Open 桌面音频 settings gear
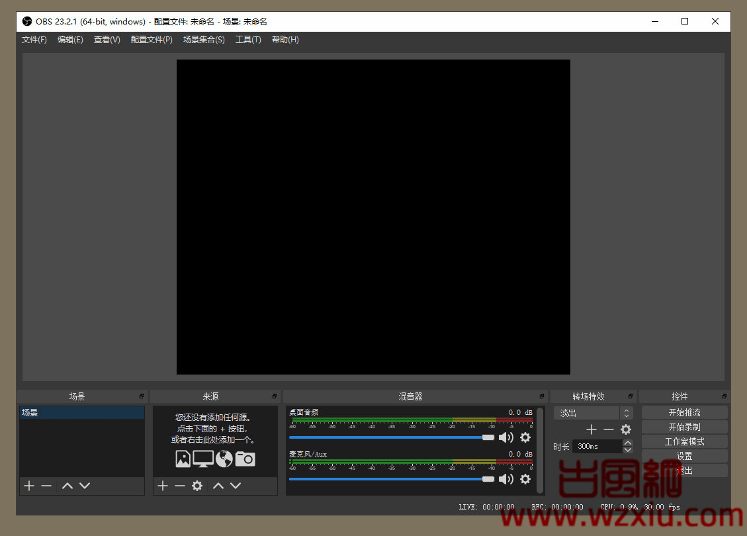Screen dimensions: 747x536 [x=525, y=437]
